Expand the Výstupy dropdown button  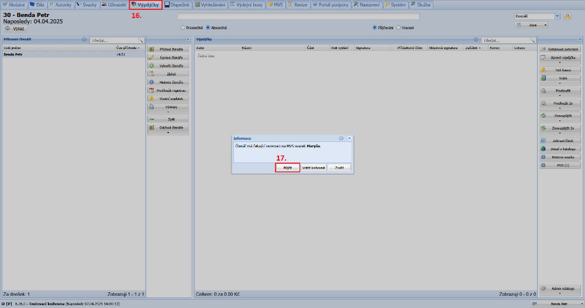pyautogui.click(x=168, y=108)
